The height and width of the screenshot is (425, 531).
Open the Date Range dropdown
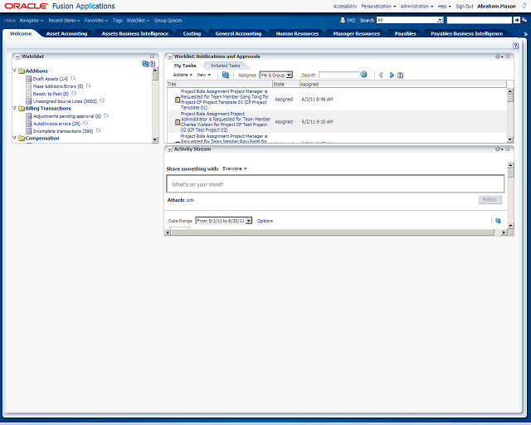(x=224, y=221)
